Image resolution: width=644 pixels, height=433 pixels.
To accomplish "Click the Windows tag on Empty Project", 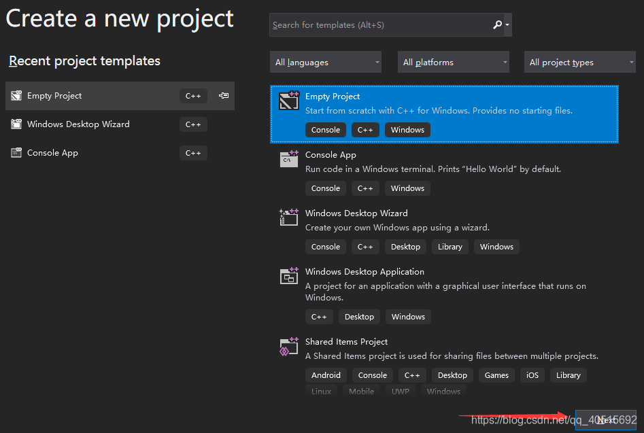I will [x=407, y=129].
